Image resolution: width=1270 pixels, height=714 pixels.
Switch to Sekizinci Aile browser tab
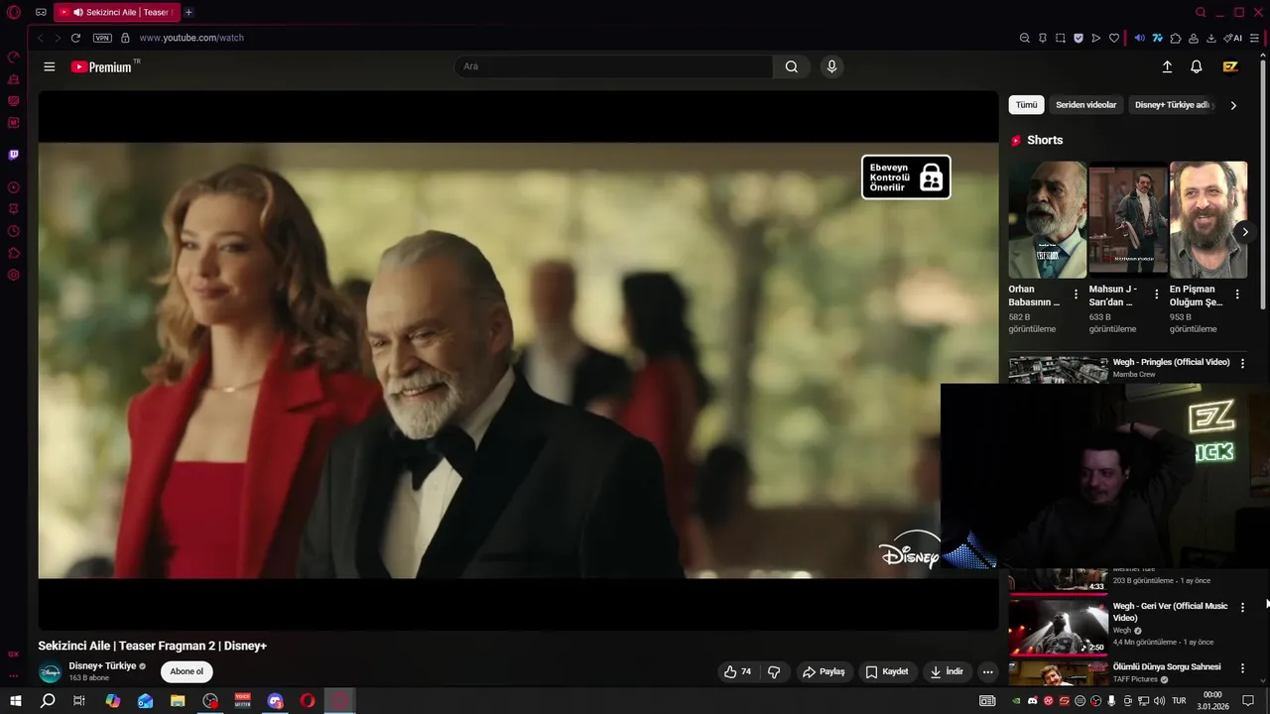116,12
